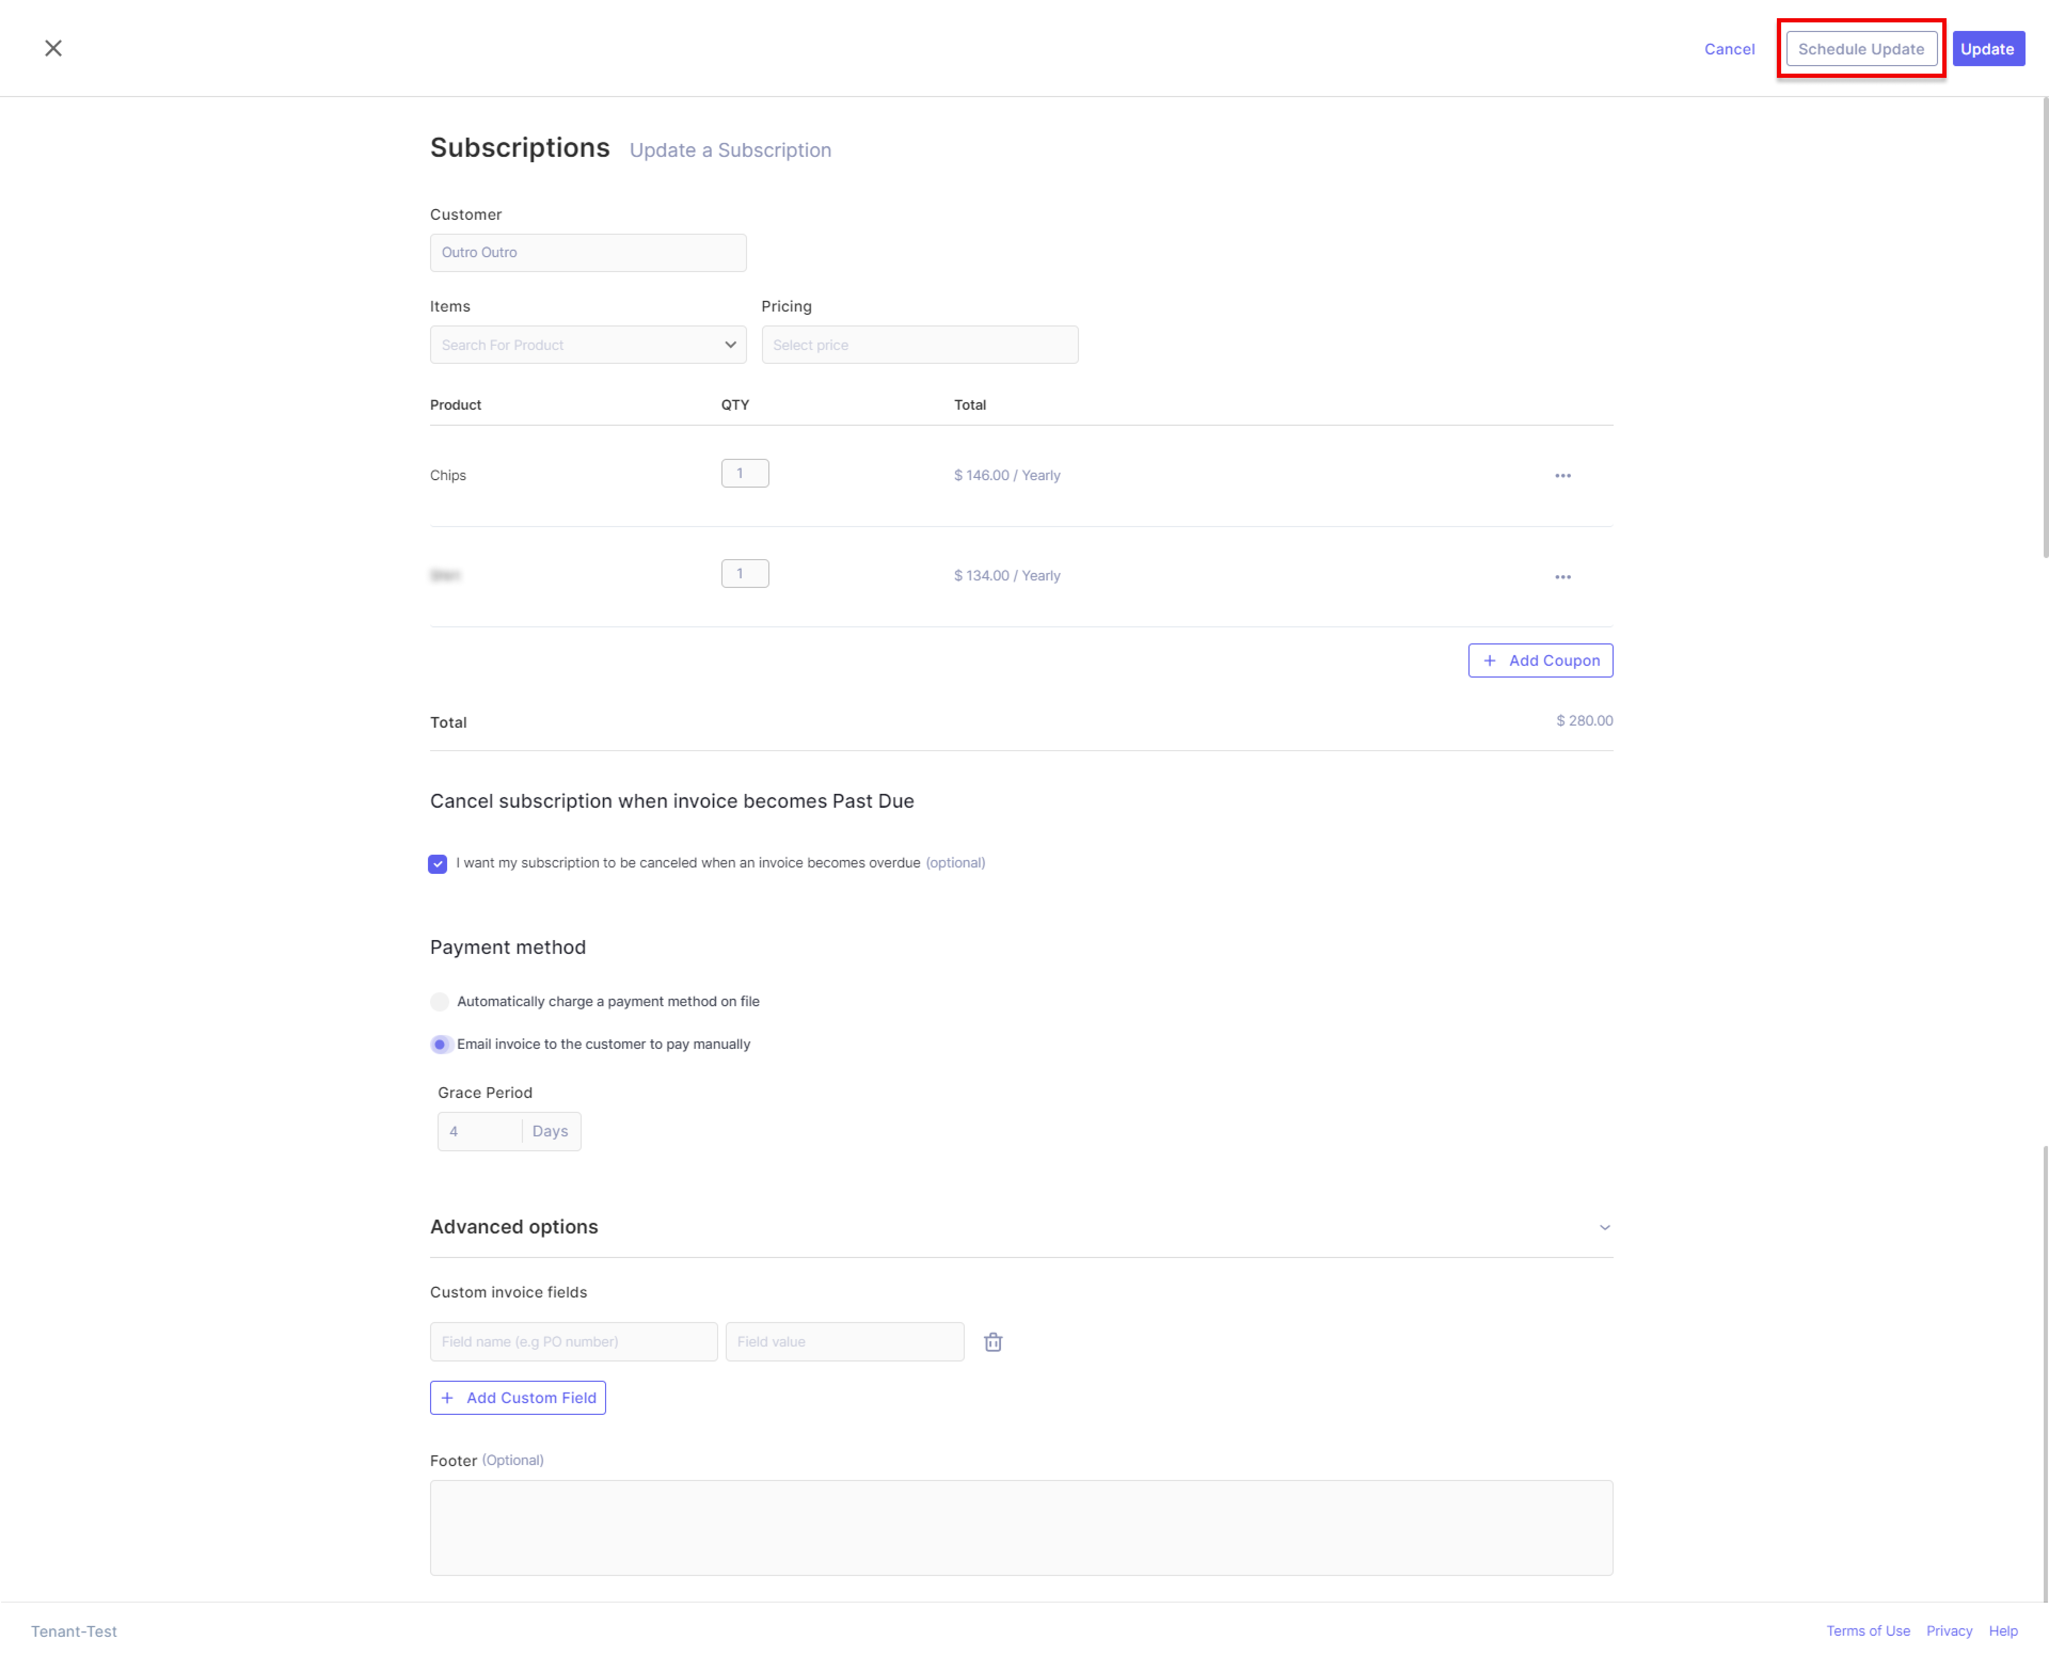Image resolution: width=2049 pixels, height=1656 pixels.
Task: Collapse the Advanced options section chevron
Action: pos(1603,1227)
